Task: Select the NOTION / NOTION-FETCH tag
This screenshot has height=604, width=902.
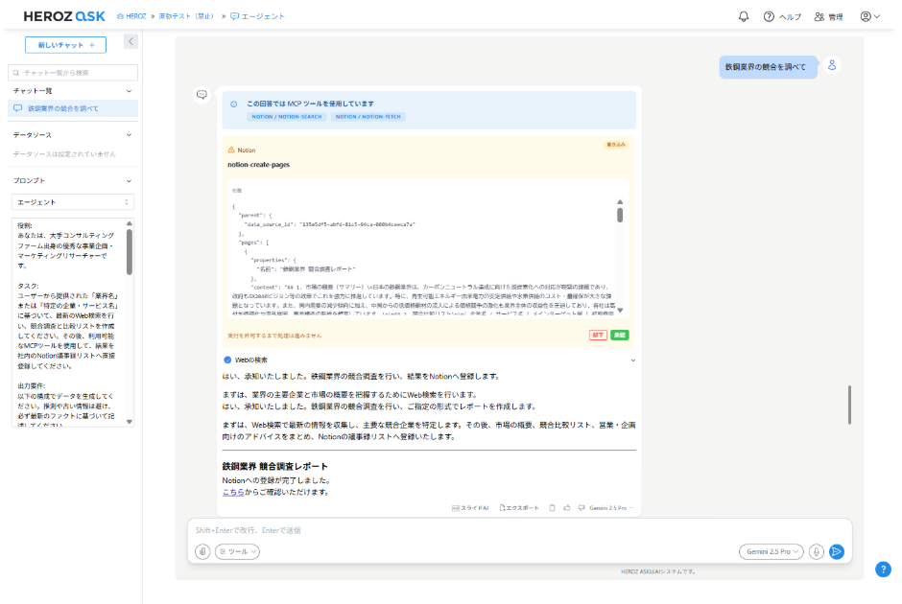Action: point(368,117)
